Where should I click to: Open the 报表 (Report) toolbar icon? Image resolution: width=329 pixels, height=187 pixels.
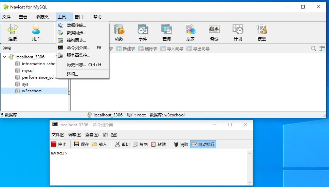(x=190, y=33)
